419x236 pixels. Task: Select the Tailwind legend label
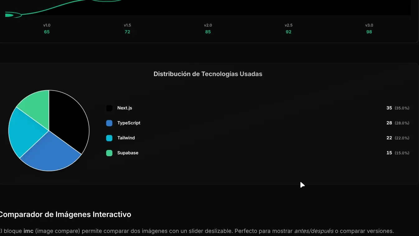click(x=126, y=138)
